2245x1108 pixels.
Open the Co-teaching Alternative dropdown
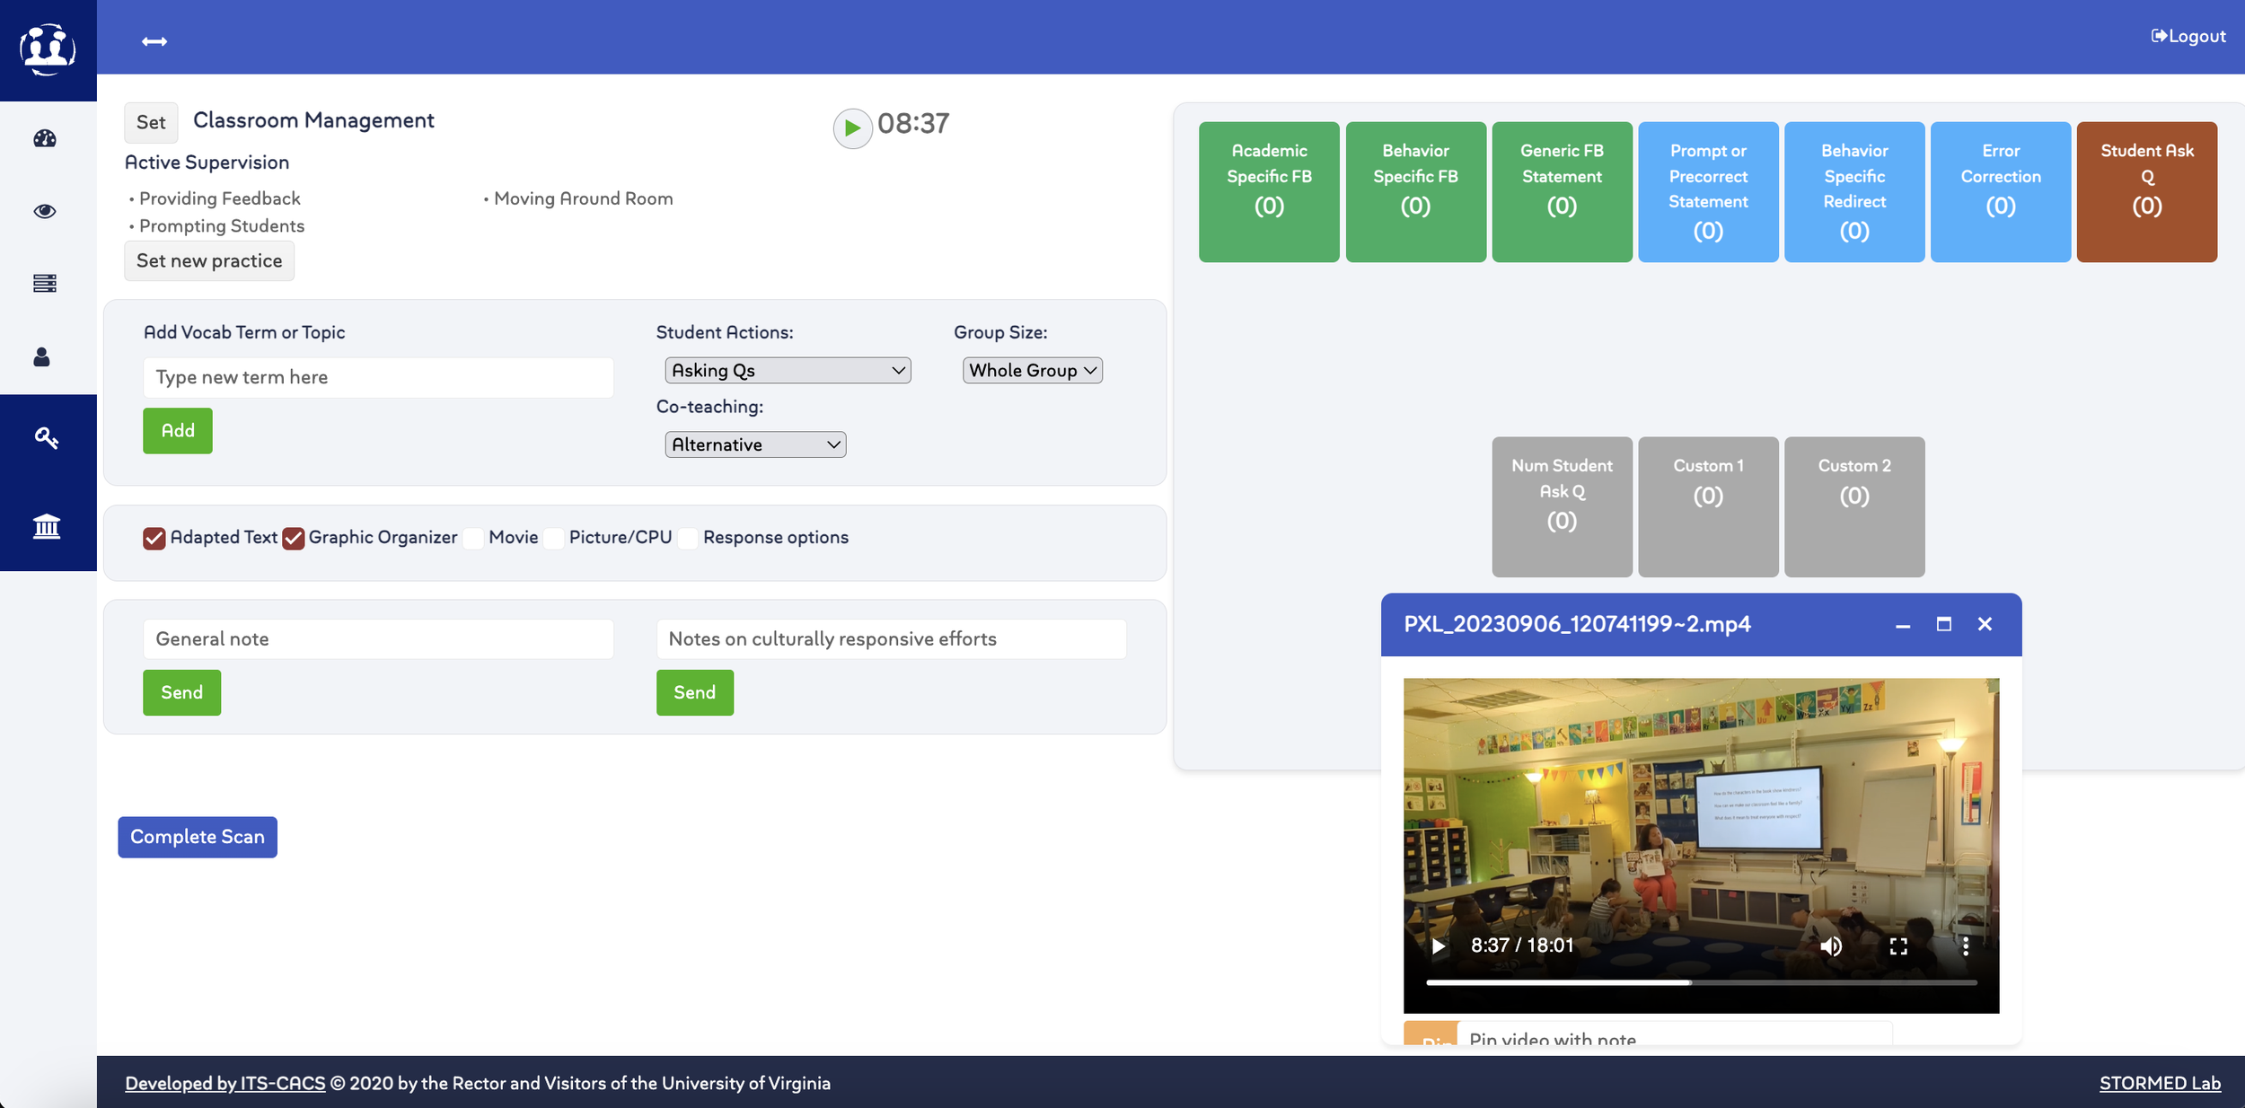(755, 444)
